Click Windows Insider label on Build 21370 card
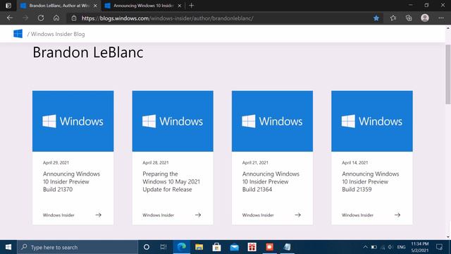451x254 pixels. pyautogui.click(x=58, y=215)
